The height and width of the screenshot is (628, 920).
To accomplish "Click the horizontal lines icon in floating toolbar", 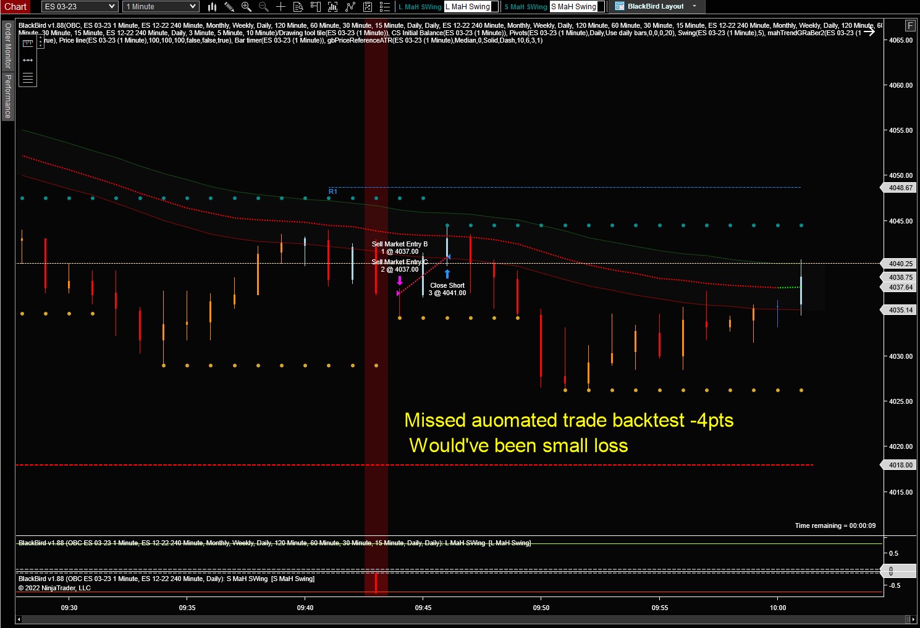I will tap(28, 78).
